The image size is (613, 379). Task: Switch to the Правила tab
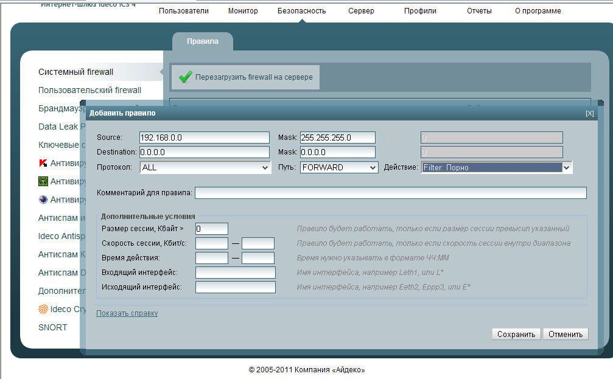[x=202, y=41]
